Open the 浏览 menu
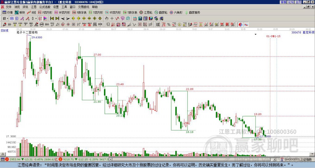This screenshot has height=168, width=315. (x=17, y=7)
